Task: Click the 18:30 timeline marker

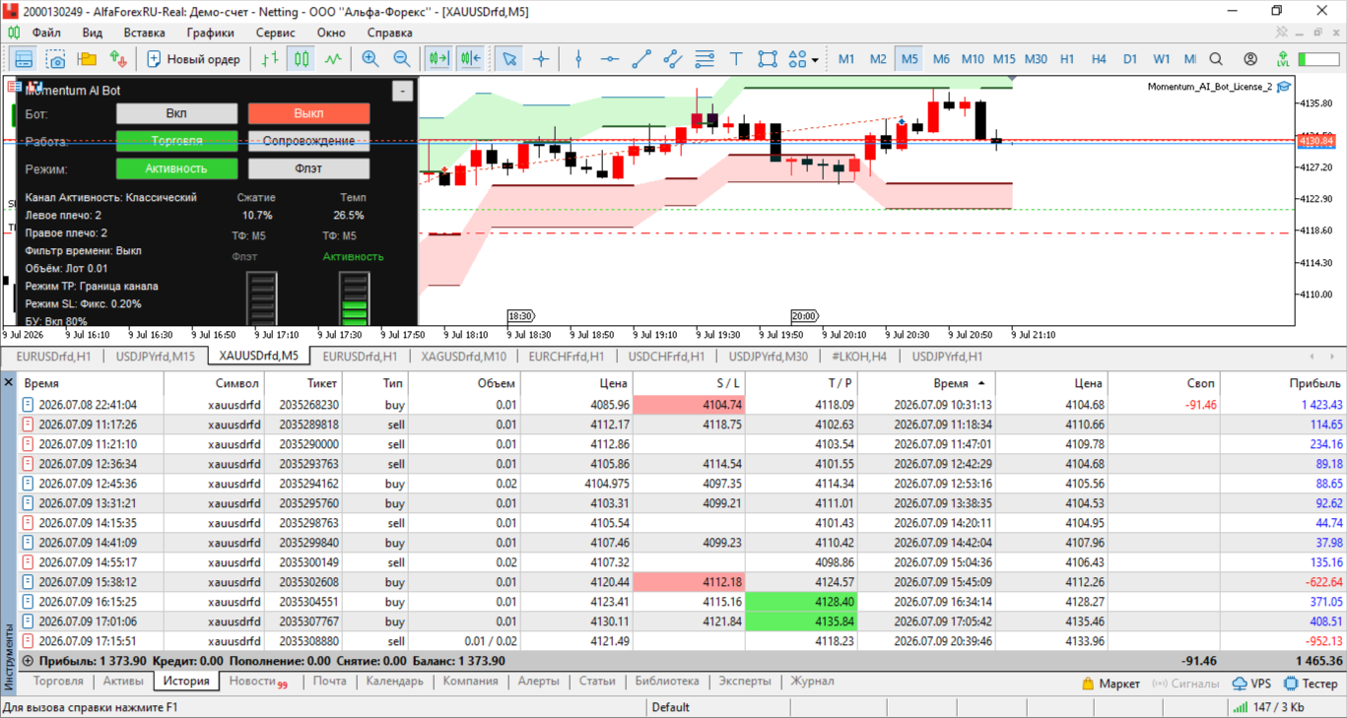Action: pyautogui.click(x=521, y=316)
